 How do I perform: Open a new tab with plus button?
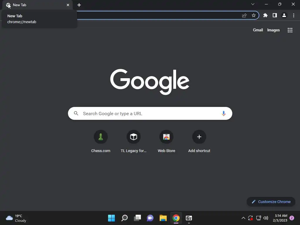[x=79, y=5]
